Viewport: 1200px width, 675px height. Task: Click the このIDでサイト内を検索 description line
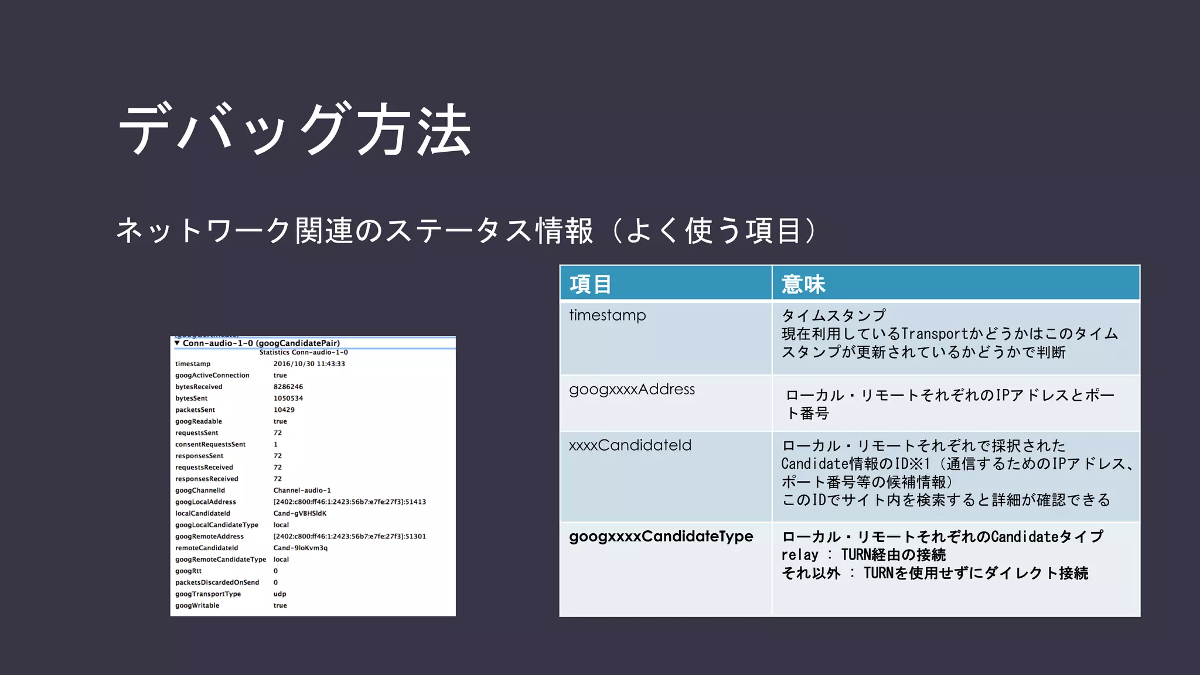pyautogui.click(x=946, y=500)
